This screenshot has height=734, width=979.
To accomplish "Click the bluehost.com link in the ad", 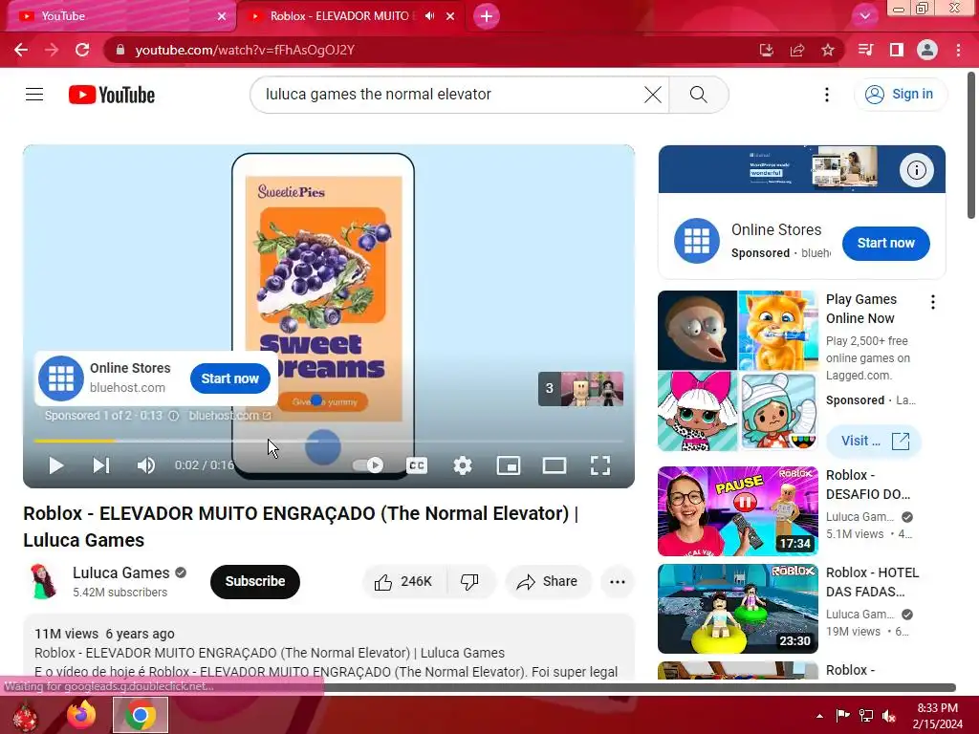I will (x=229, y=416).
